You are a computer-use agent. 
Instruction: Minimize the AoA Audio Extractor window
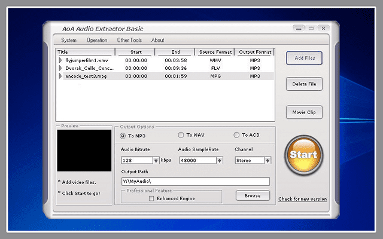point(297,28)
